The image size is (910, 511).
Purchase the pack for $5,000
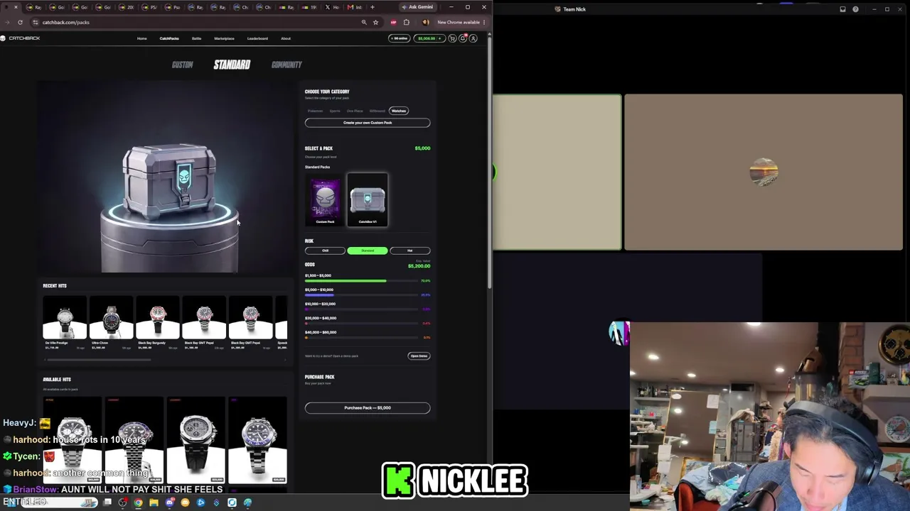368,408
